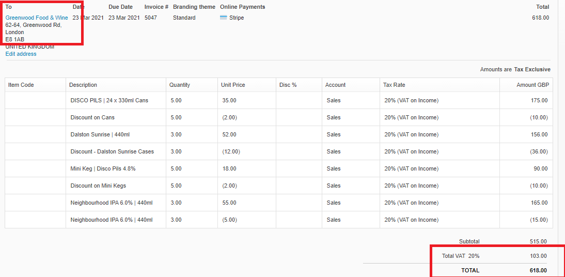Click amount 165.00 in Neighbourhood IPA row

click(539, 203)
